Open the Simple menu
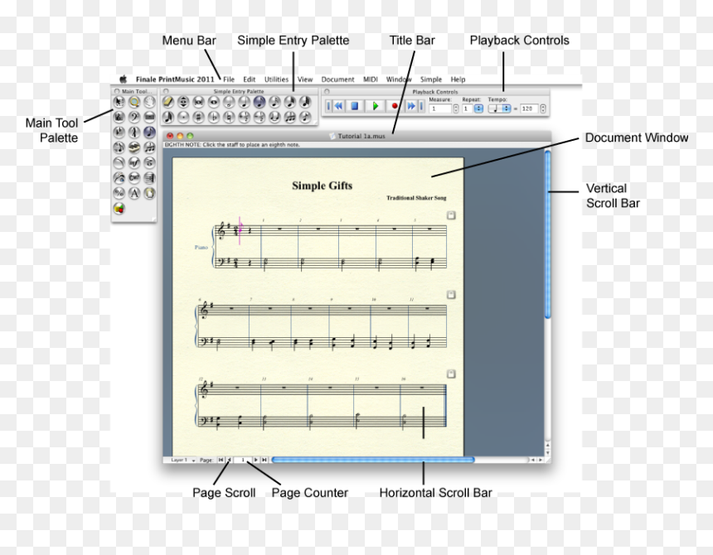This screenshot has width=713, height=555. (431, 79)
